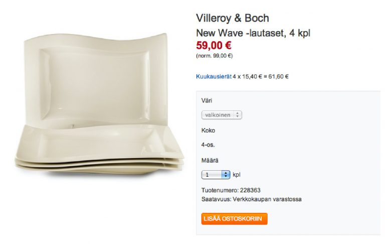Click the norm. 99,00 € original price
This screenshot has height=244, width=385.
(214, 56)
